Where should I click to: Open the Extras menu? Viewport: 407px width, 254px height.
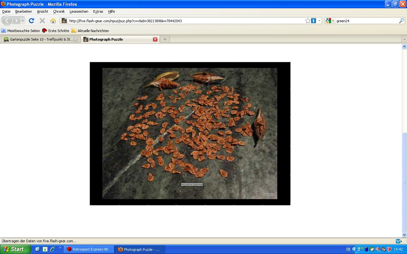98,11
